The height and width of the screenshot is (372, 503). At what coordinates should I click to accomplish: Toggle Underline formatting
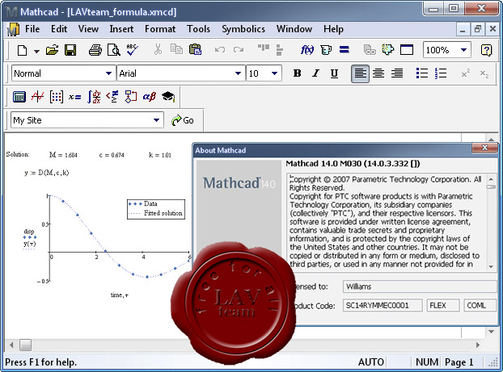(x=334, y=73)
